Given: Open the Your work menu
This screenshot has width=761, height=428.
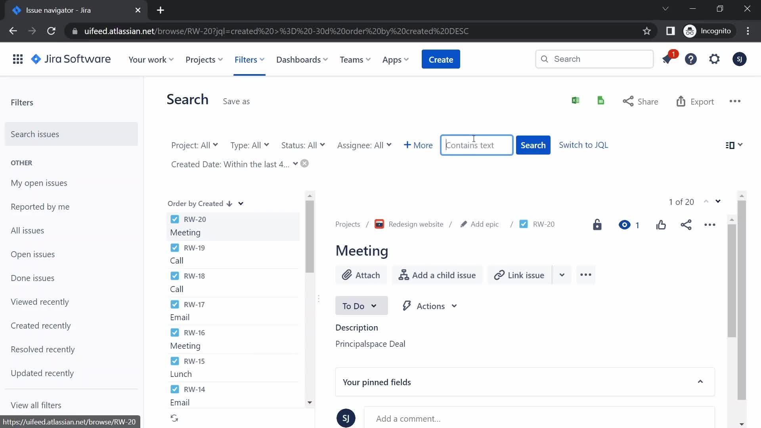Looking at the screenshot, I should (151, 59).
